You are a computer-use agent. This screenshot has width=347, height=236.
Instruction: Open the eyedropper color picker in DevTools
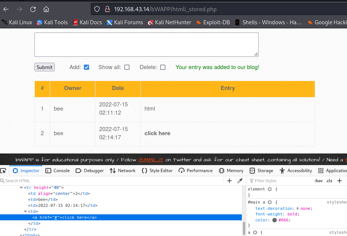240,181
